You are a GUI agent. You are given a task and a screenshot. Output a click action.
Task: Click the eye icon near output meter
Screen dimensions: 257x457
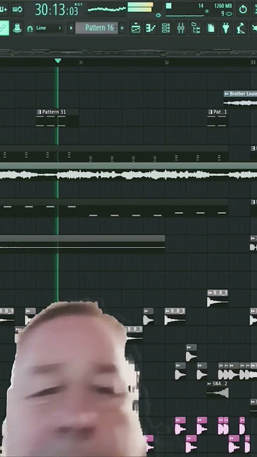click(158, 15)
